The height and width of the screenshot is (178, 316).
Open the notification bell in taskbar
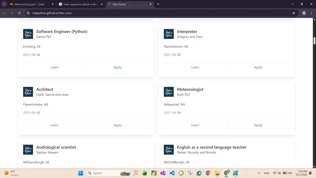point(310,173)
